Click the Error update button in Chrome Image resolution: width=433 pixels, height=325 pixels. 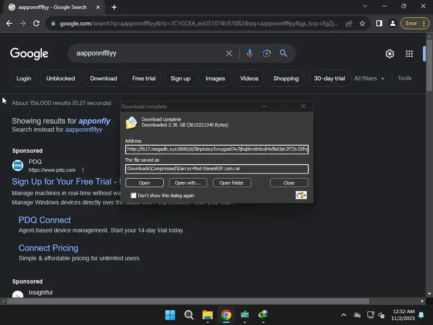415,24
